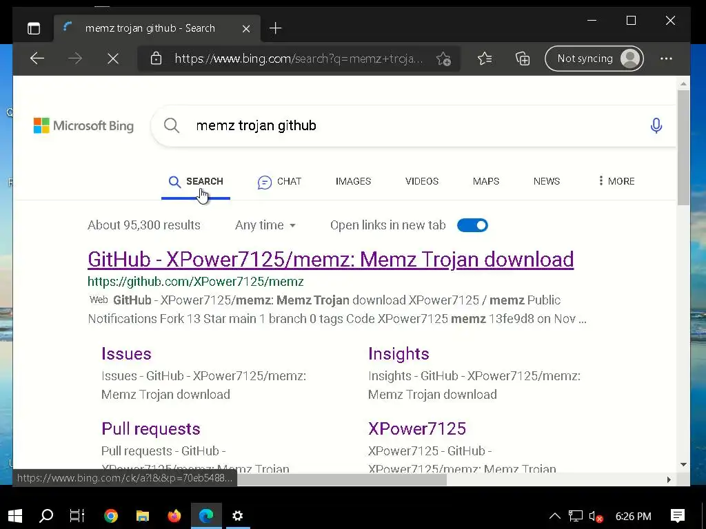Go back to the previous page
The image size is (706, 529).
(x=37, y=59)
